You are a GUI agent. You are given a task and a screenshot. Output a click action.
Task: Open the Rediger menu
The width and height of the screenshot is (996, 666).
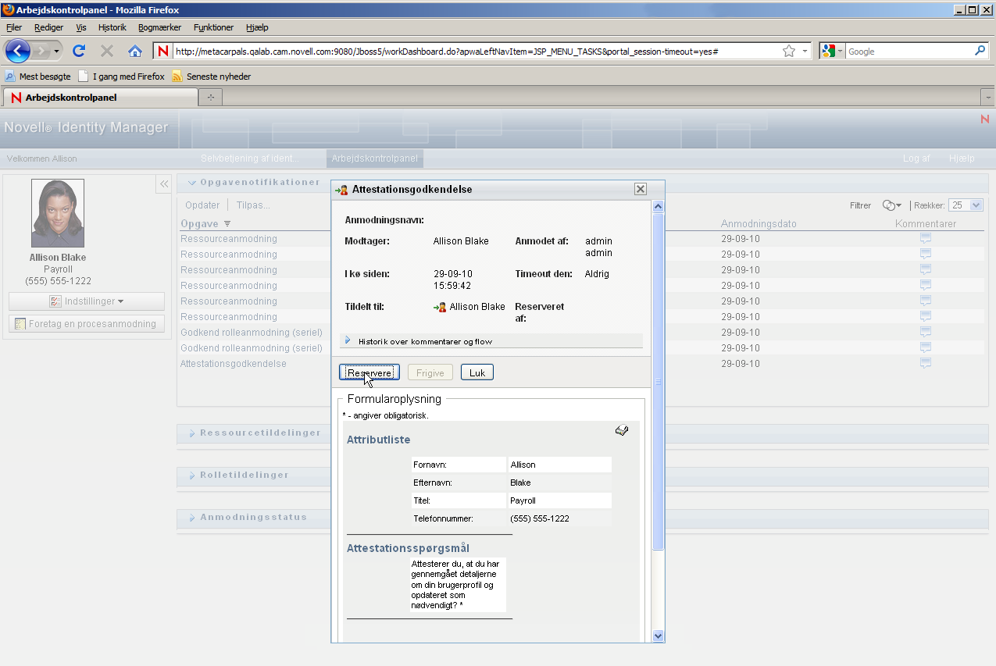coord(48,27)
